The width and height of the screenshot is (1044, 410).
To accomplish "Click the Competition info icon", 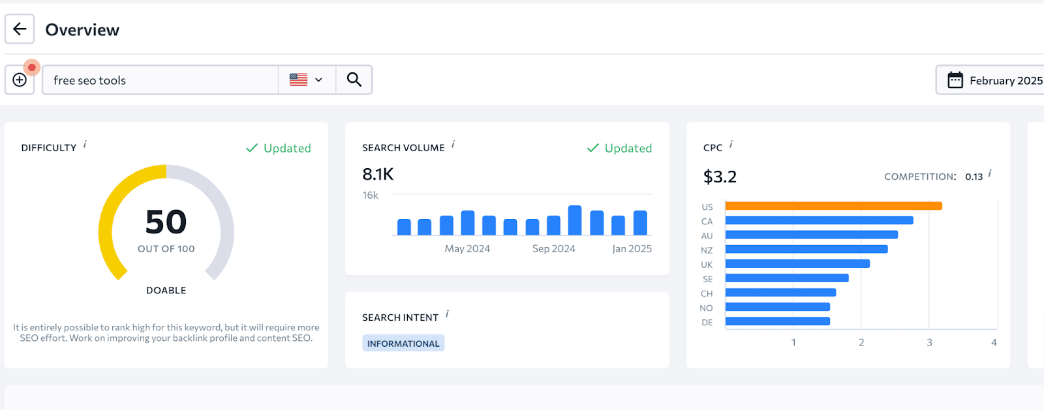I will (990, 173).
